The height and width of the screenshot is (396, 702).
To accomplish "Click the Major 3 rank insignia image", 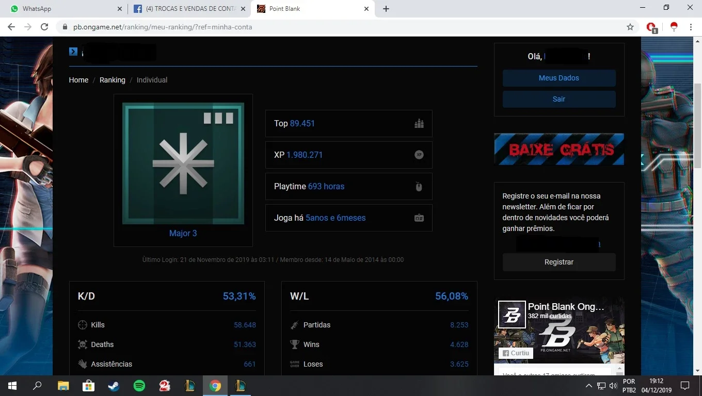I will click(x=183, y=163).
